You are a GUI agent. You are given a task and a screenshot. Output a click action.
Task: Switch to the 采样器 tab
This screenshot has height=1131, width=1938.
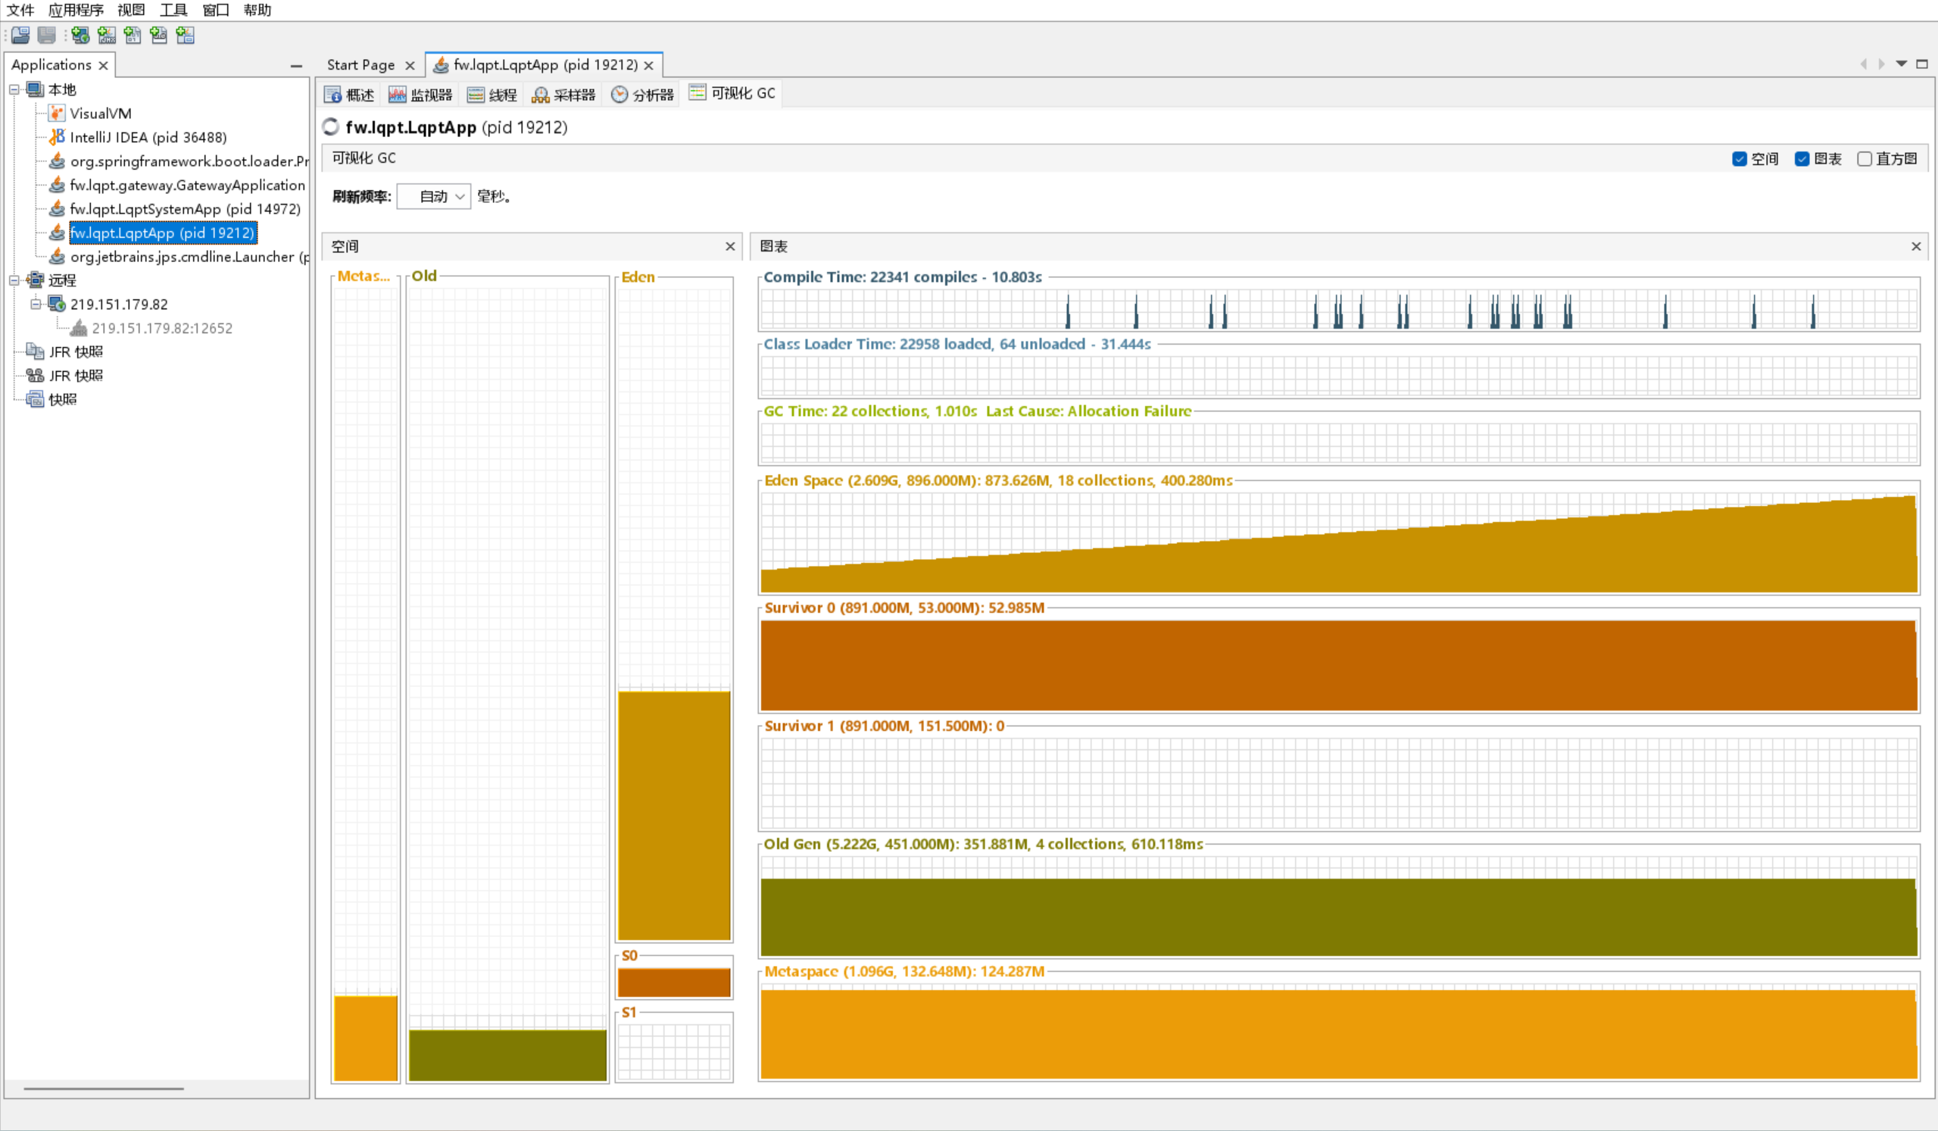(563, 95)
